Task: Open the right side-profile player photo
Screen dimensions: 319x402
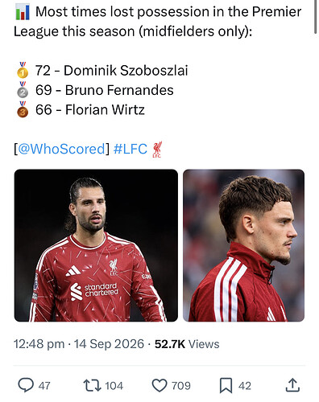Action: 243,245
